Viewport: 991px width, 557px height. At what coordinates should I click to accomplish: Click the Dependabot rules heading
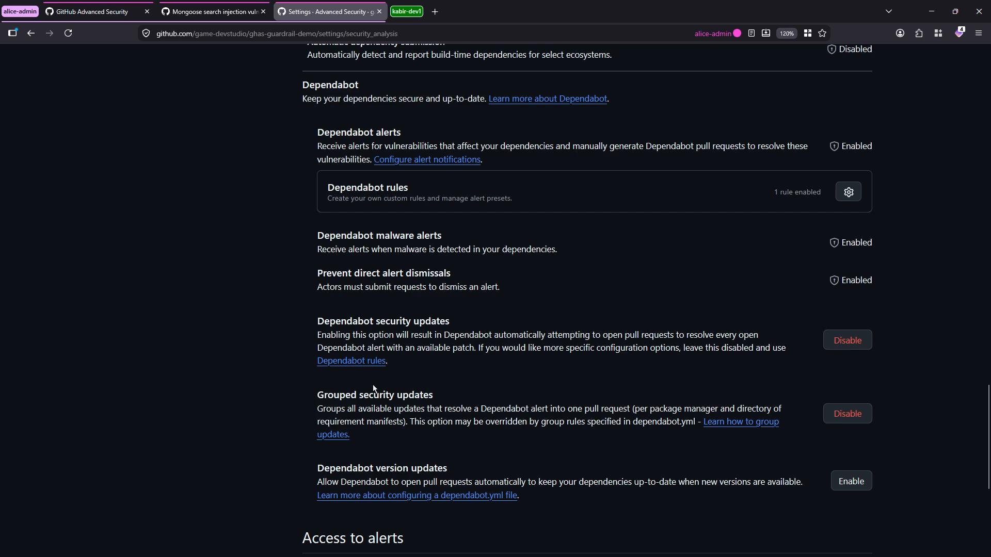[367, 187]
